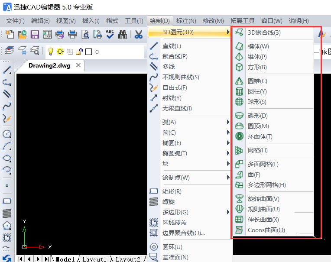The height and width of the screenshot is (262, 331).
Task: Click the Open file toolbar icon
Action: (x=22, y=34)
